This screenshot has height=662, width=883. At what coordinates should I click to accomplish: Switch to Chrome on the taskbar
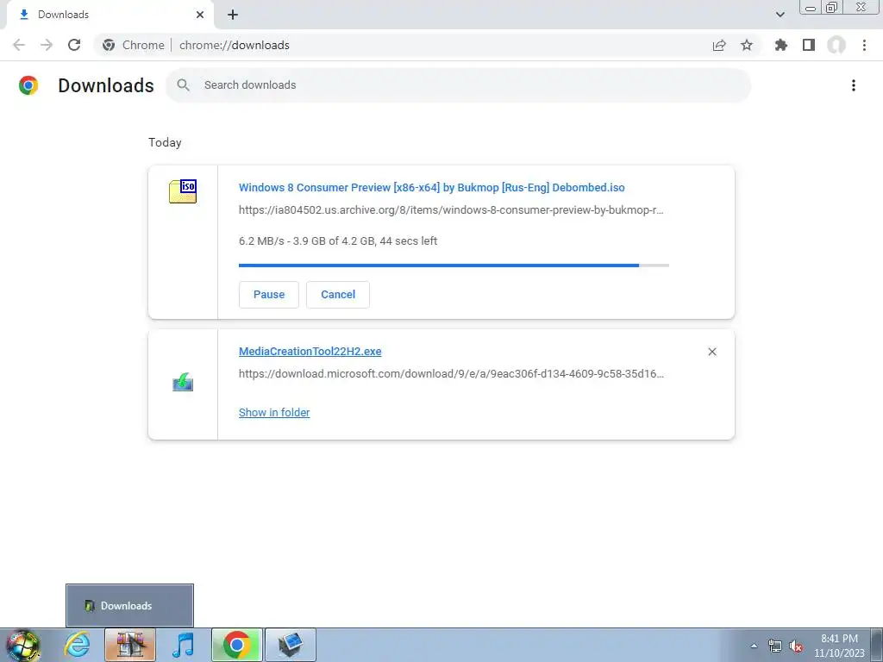point(237,645)
